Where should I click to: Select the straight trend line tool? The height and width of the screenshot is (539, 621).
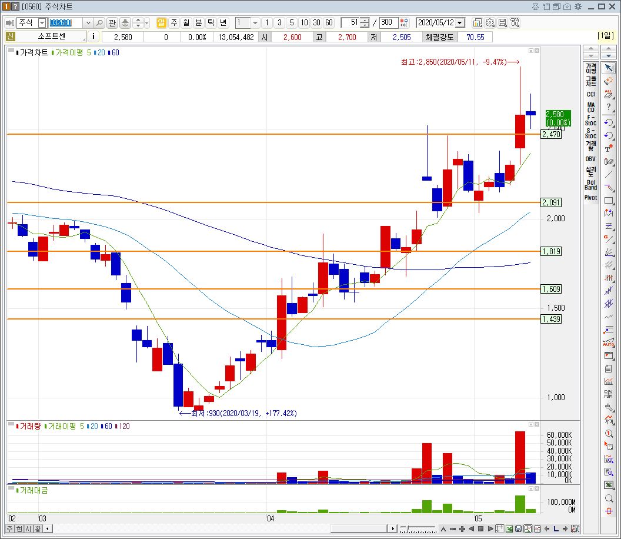(609, 174)
